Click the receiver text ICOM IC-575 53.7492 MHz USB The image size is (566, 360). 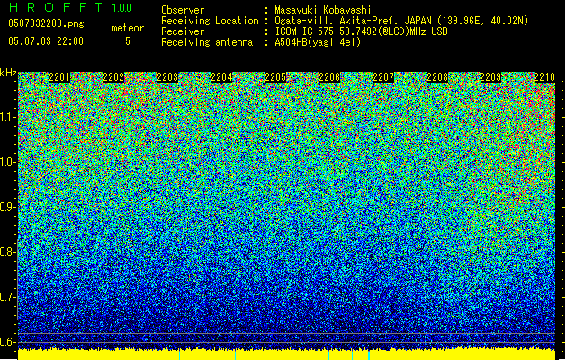361,31
